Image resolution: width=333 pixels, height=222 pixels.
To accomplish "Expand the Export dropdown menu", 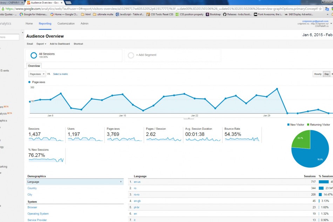I will coord(41,44).
